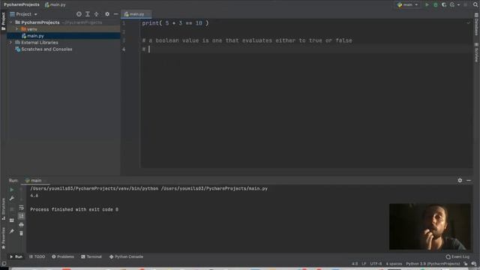Place cursor on the print line of code
Image resolution: width=480 pixels, height=270 pixels.
(175, 23)
